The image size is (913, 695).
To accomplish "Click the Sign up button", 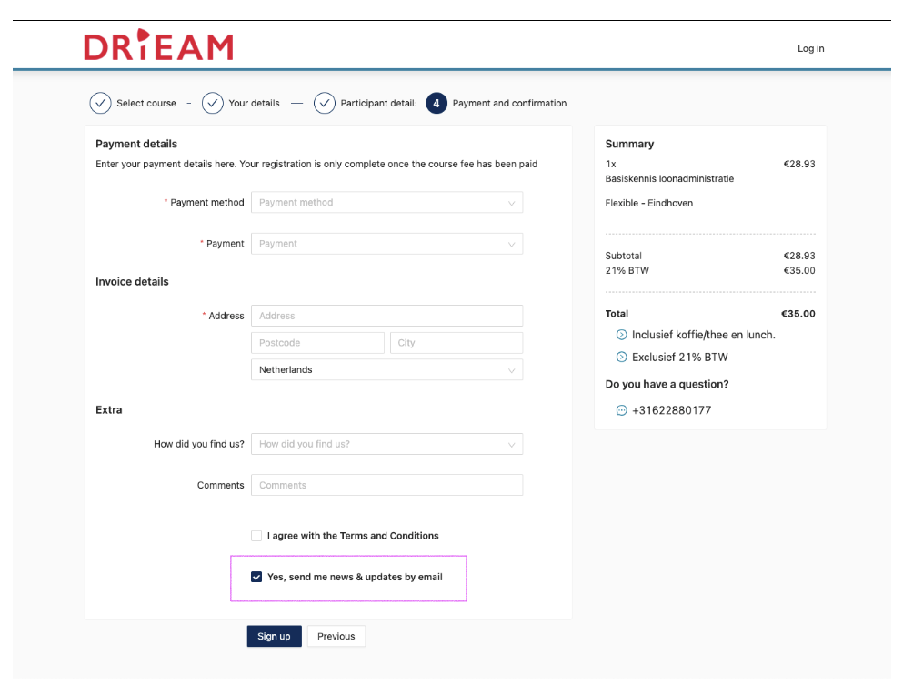I will [x=275, y=636].
